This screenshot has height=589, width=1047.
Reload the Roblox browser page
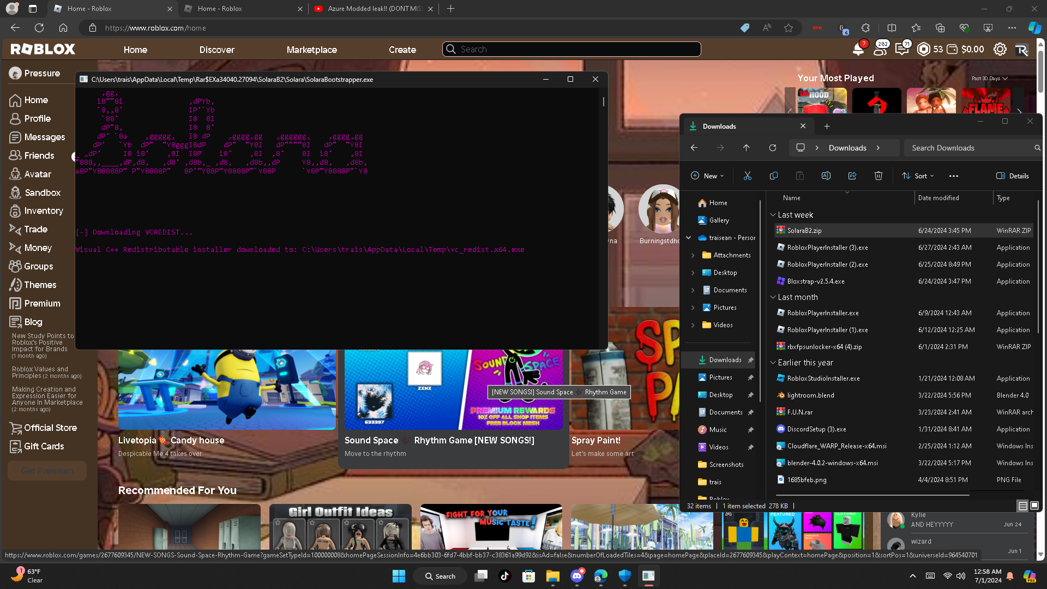39,28
